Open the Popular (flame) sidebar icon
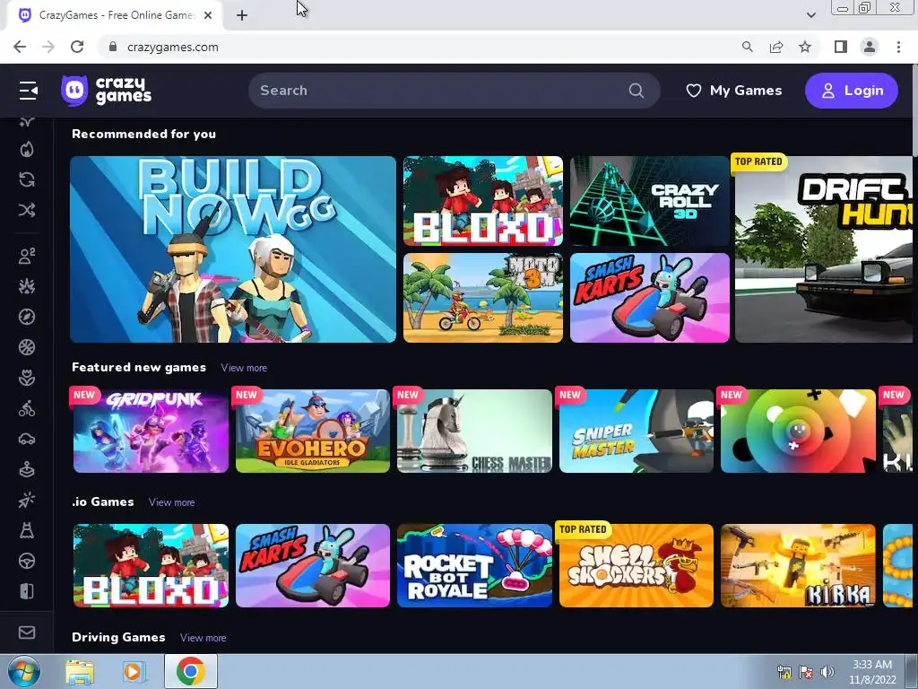 click(27, 150)
